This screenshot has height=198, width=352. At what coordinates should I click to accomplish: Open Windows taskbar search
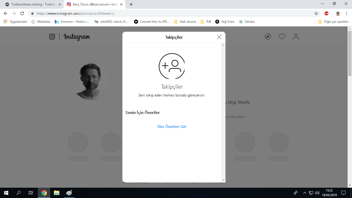(19, 193)
